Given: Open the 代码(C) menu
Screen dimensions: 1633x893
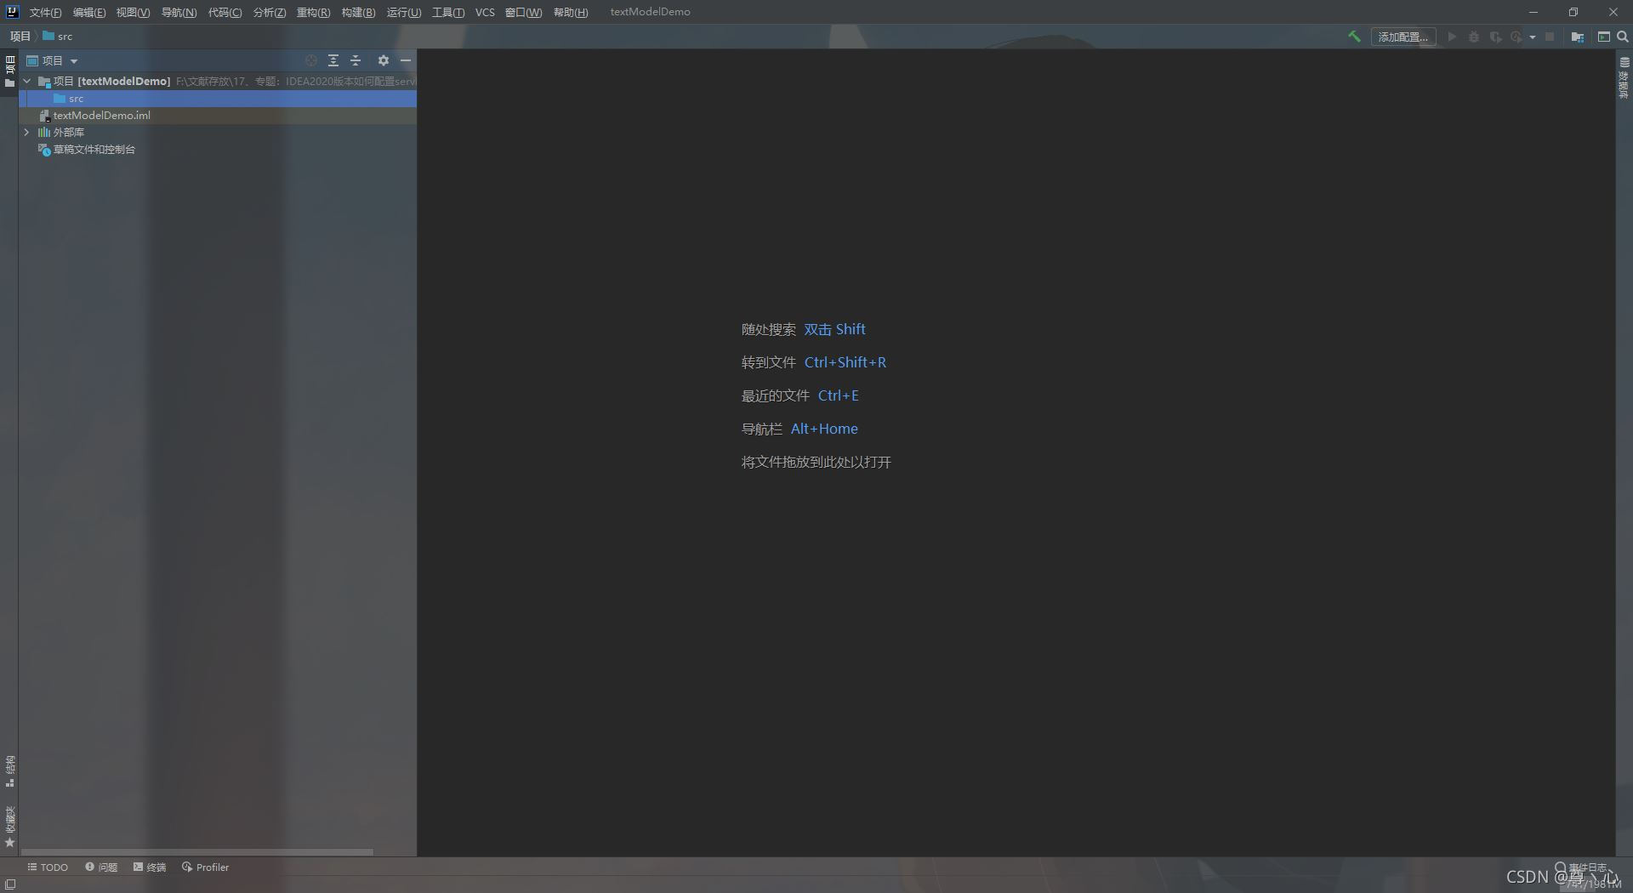Looking at the screenshot, I should [225, 12].
